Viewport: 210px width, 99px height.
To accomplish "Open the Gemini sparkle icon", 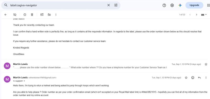I will tap(180, 5).
